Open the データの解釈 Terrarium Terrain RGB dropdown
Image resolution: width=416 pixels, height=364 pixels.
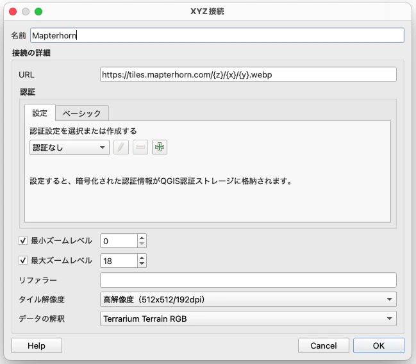pos(248,318)
